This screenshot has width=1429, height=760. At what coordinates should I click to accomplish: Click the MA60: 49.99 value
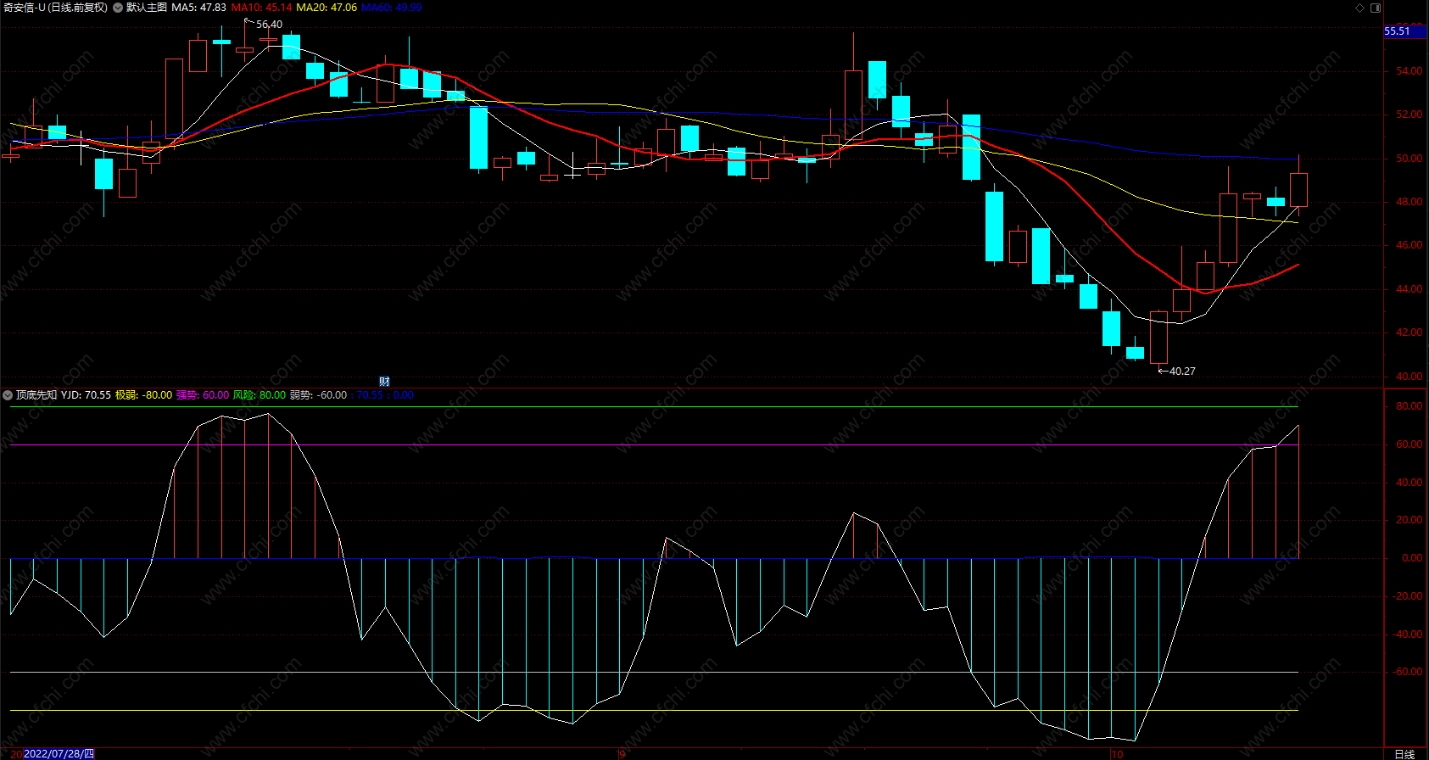392,8
